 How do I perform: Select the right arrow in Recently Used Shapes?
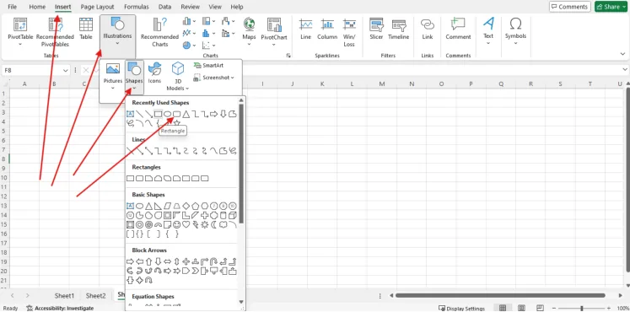point(213,114)
